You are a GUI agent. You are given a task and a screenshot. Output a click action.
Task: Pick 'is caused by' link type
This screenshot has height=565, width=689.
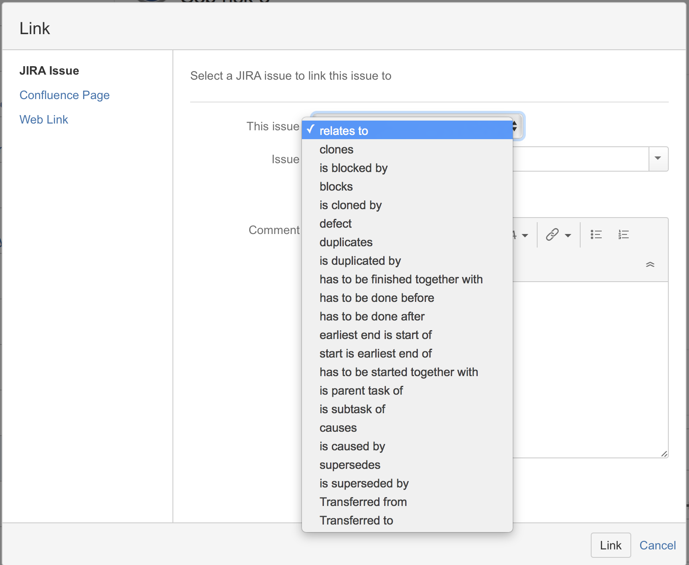point(407,446)
